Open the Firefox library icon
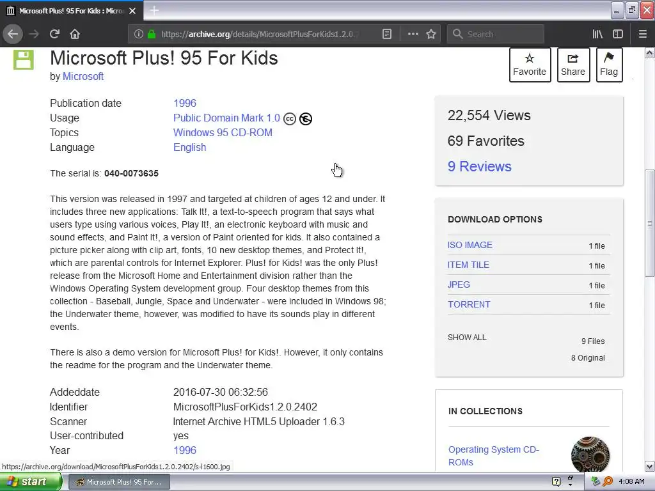The image size is (655, 491). point(597,35)
